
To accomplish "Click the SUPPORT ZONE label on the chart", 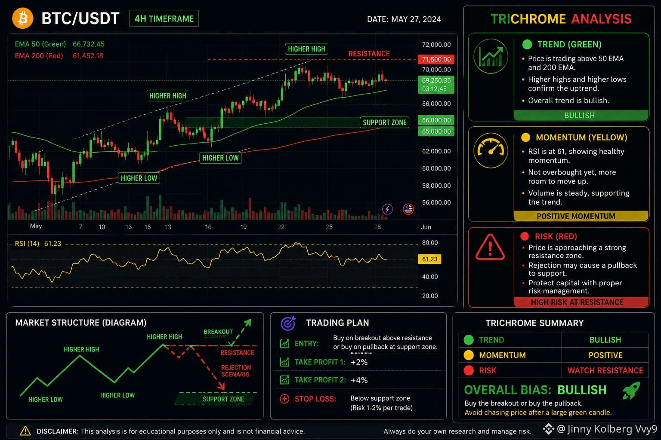I will 384,122.
